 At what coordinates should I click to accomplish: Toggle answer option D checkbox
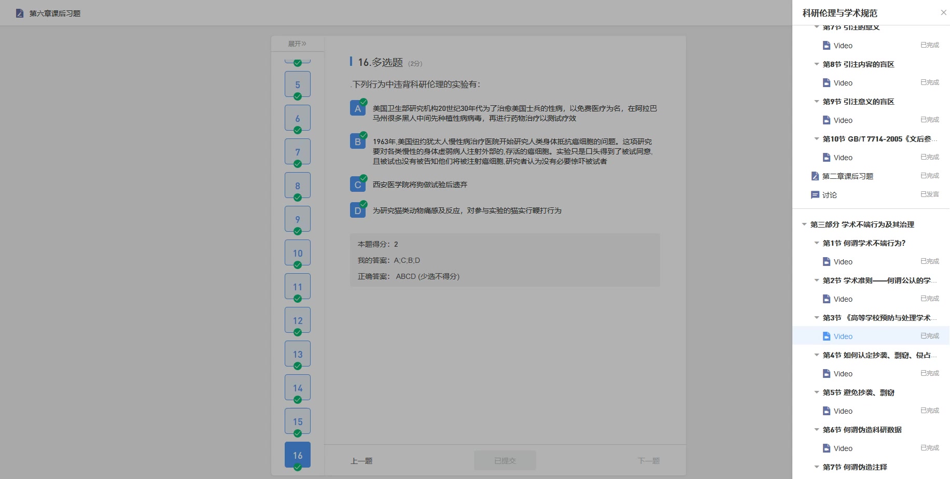[x=358, y=210]
